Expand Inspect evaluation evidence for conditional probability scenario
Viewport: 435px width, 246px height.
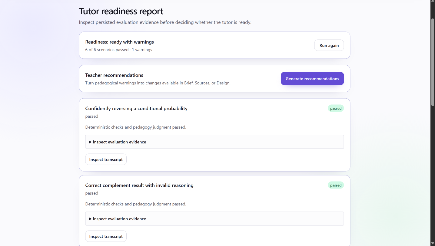click(x=214, y=142)
